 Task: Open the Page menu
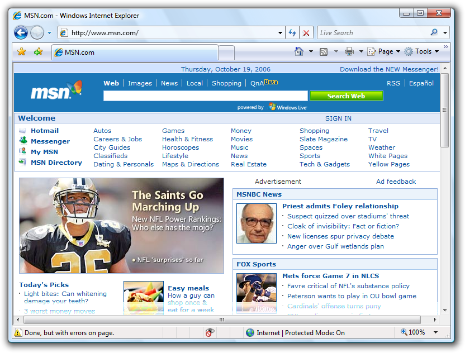pyautogui.click(x=383, y=51)
